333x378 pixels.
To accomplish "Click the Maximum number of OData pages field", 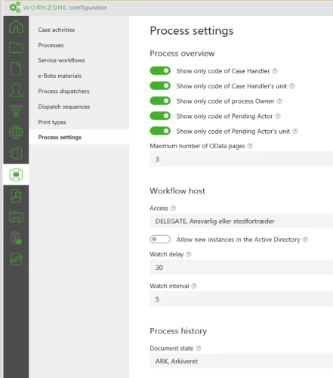I will 241,159.
